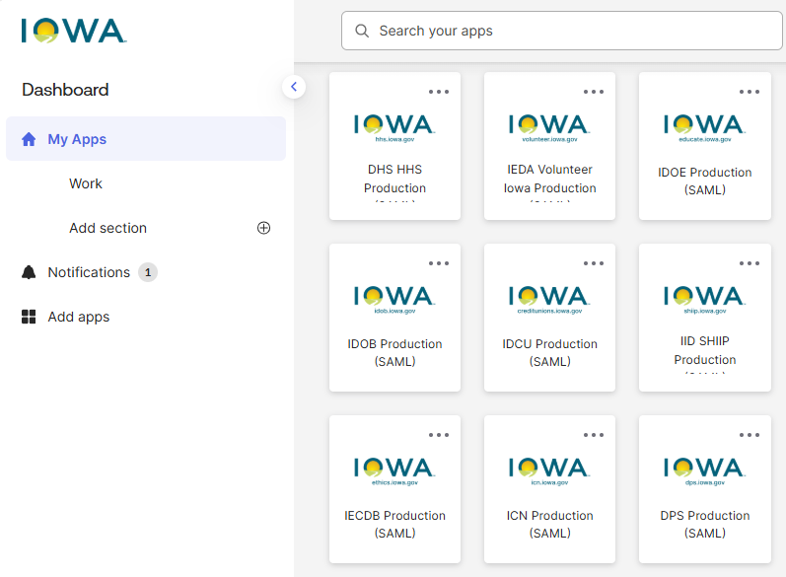
Task: Open options menu for DHS HHS Production
Action: tap(439, 92)
